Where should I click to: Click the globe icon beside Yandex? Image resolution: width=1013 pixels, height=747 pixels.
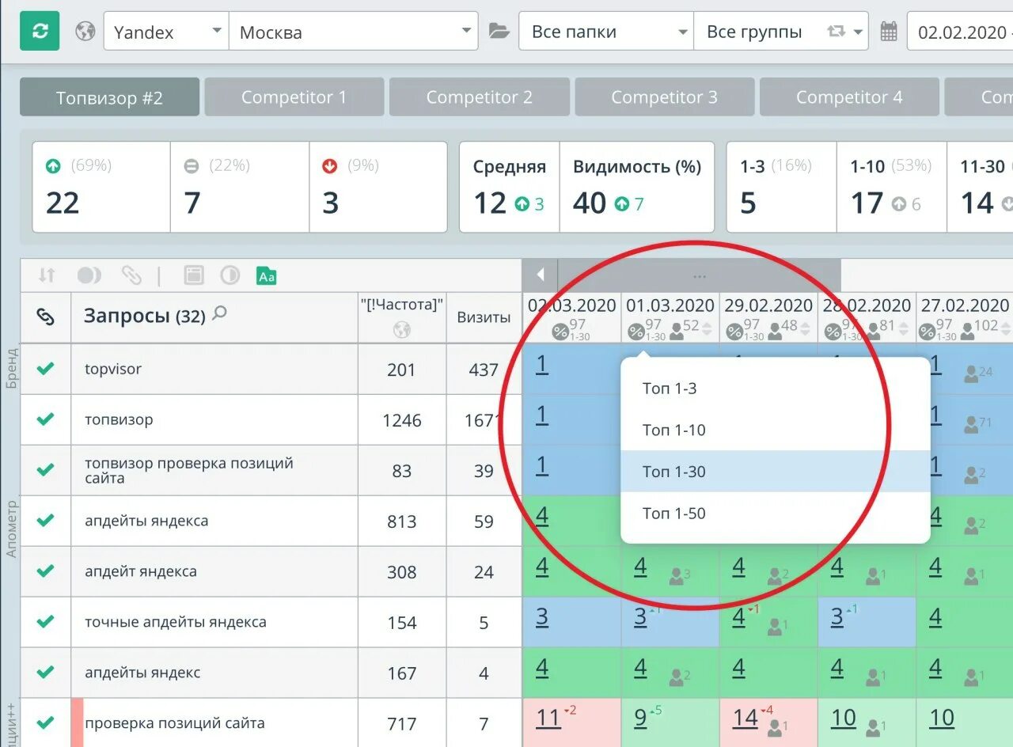(85, 32)
